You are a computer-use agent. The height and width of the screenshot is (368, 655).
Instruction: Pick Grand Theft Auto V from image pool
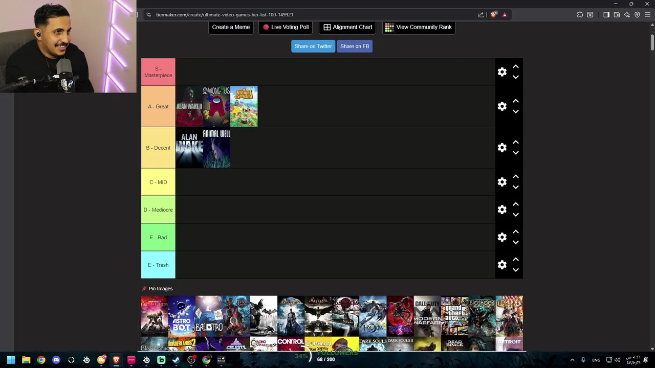454,316
